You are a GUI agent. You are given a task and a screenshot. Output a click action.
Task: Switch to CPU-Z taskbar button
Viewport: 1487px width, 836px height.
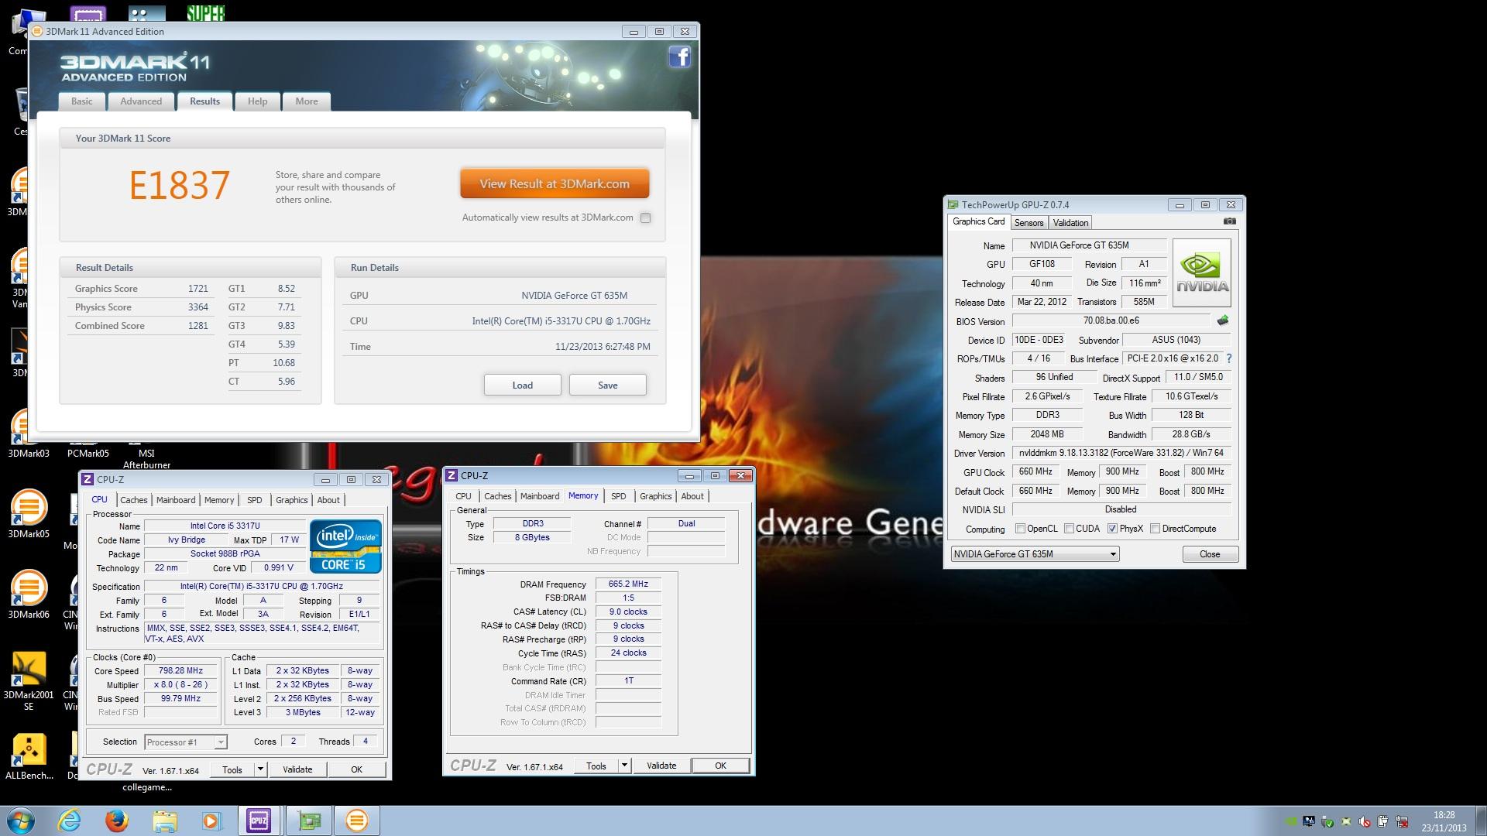(x=259, y=821)
